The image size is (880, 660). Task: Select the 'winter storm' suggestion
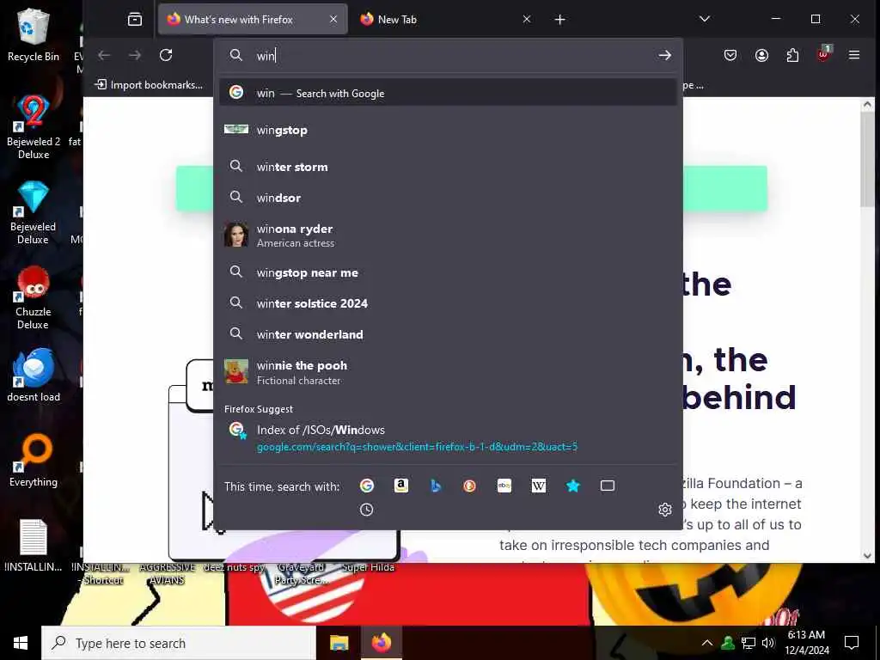[448, 167]
